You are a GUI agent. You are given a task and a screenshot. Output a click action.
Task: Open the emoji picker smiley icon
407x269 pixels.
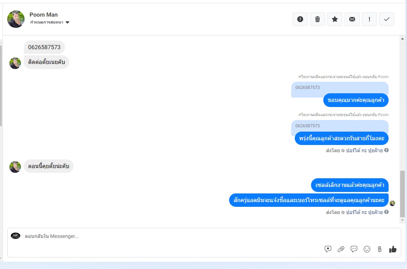(367, 249)
